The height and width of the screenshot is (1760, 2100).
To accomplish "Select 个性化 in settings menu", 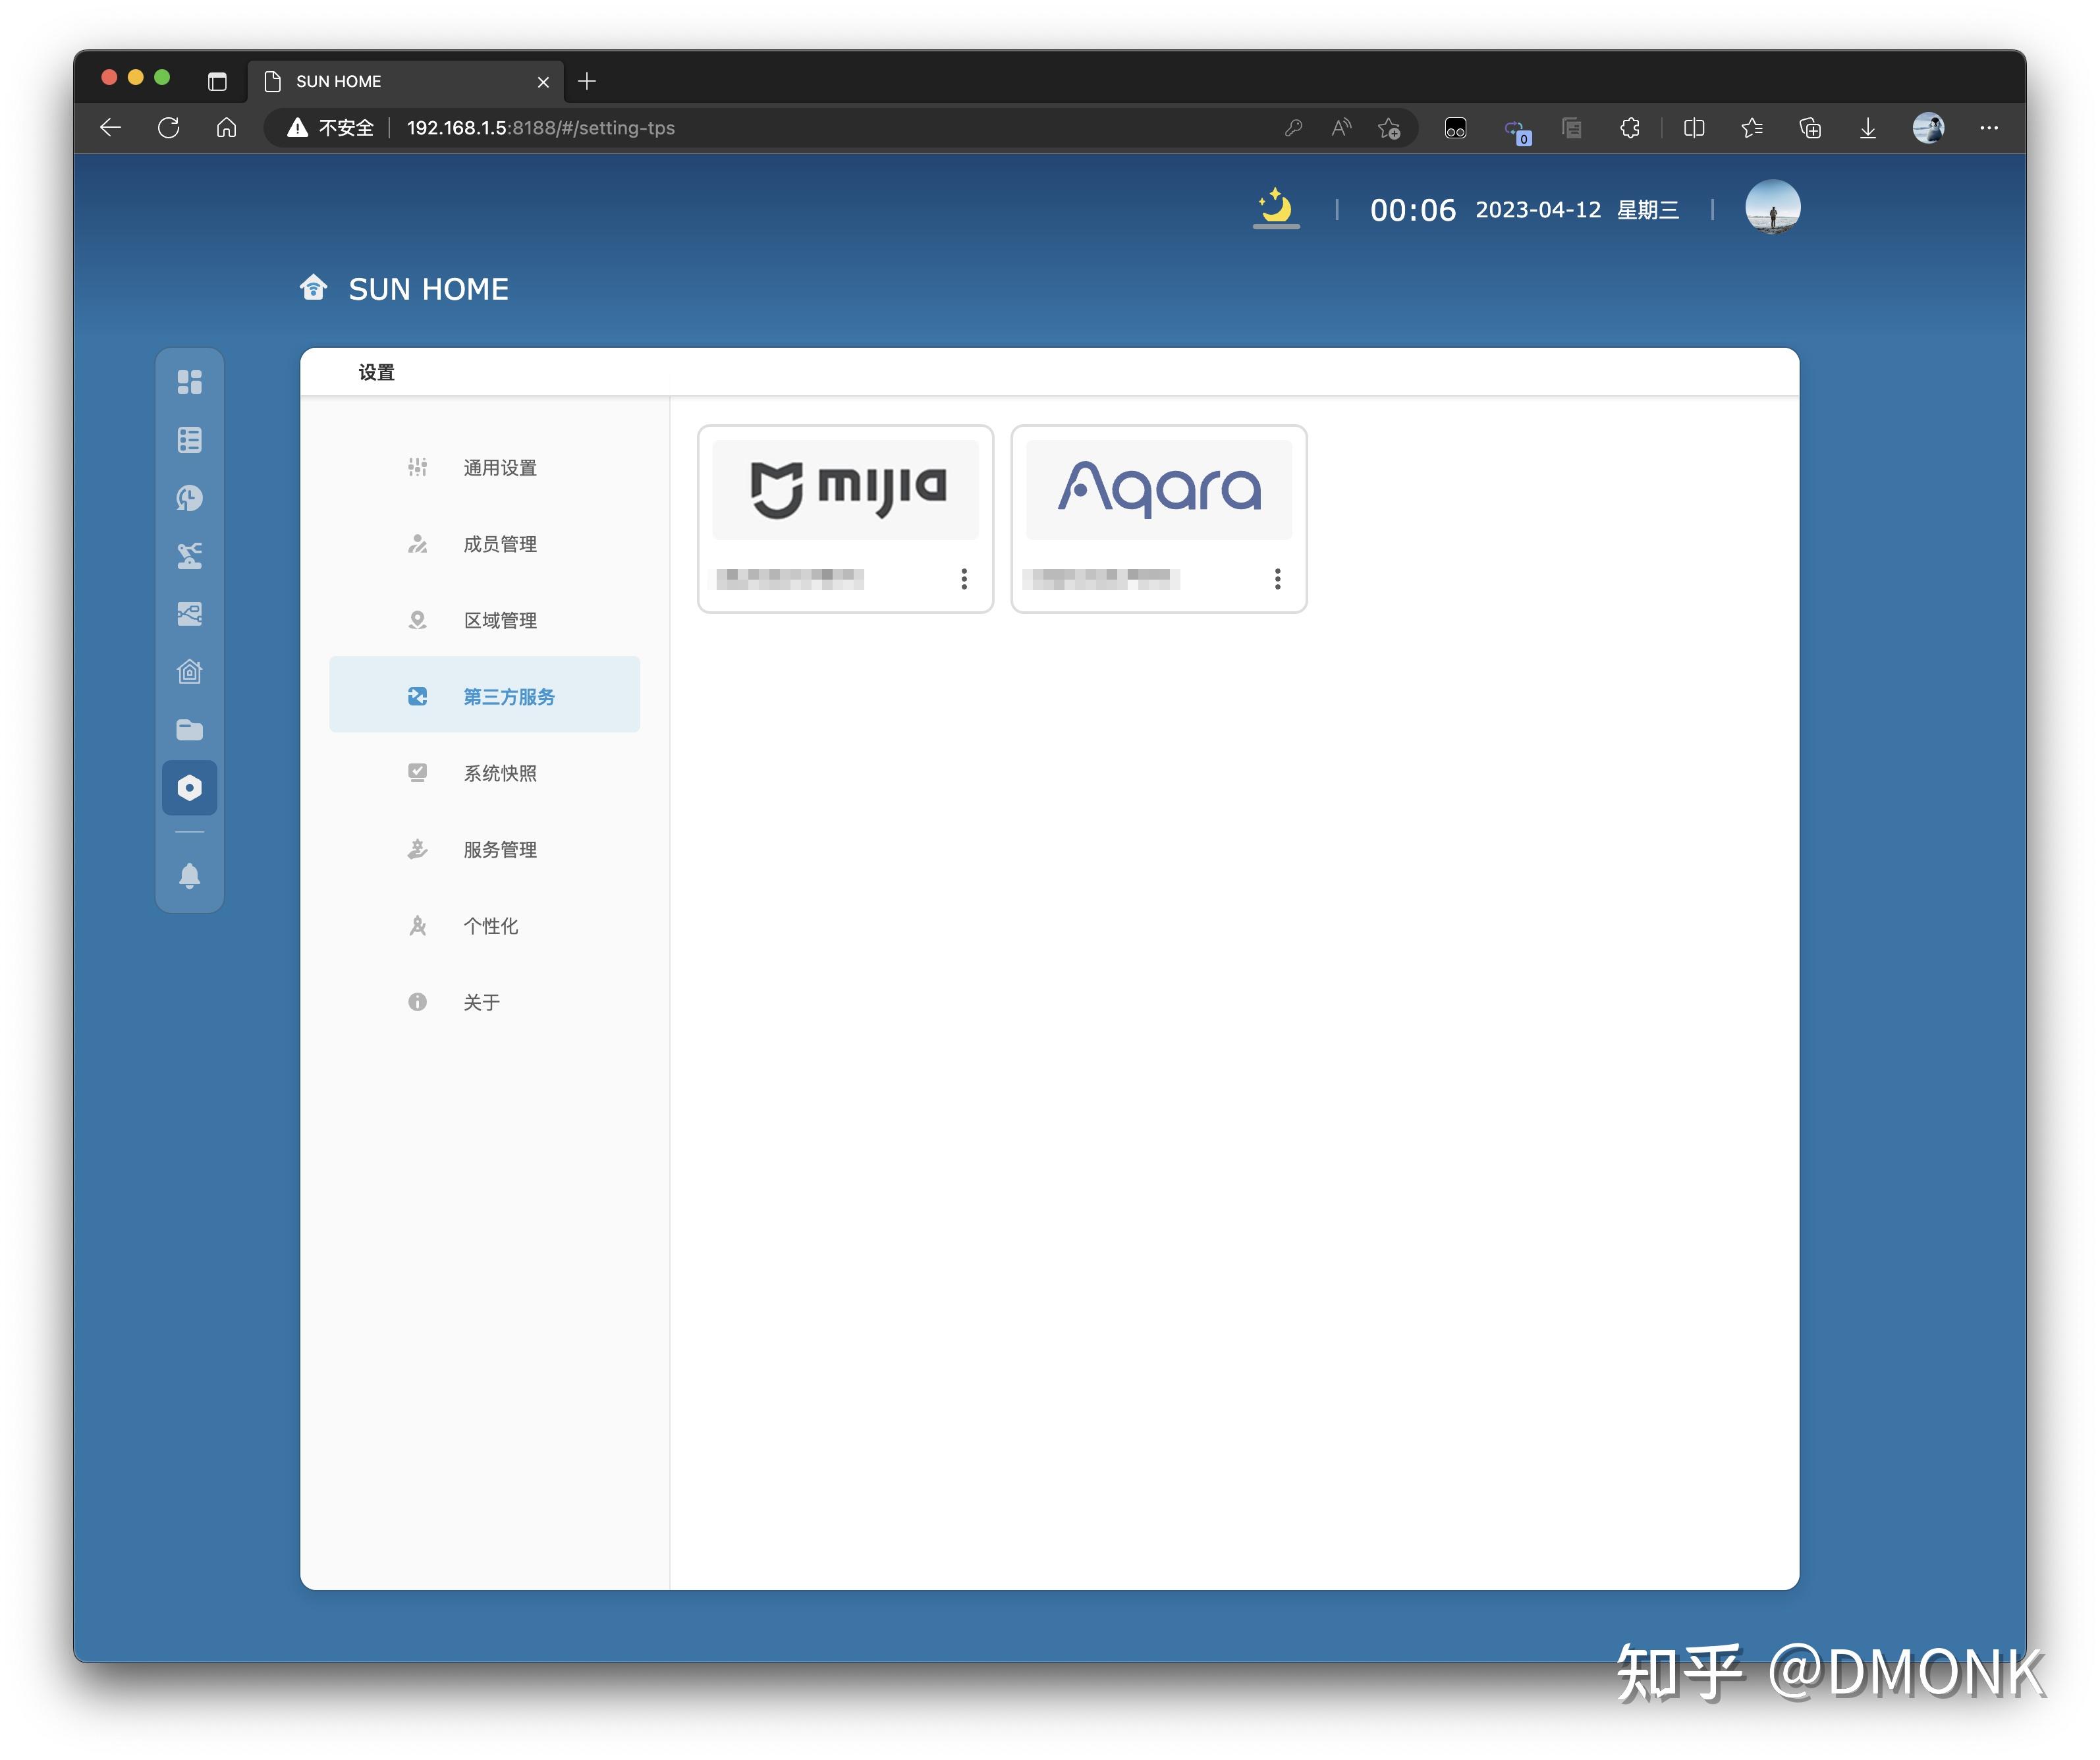I will [490, 926].
